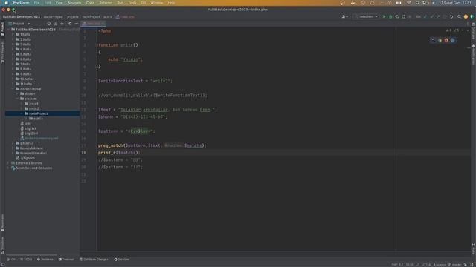Screen dimensions: 476x267
Task: Open the Edit menu
Action: click(48, 3)
